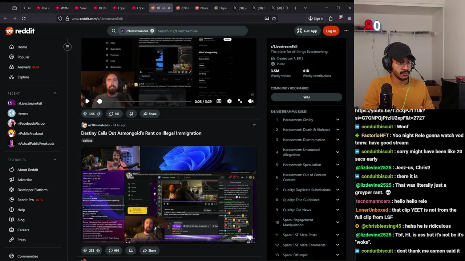Mute audio on the active r/LivestreamFail tab
Image resolution: width=465 pixels, height=261 pixels.
point(158,8)
